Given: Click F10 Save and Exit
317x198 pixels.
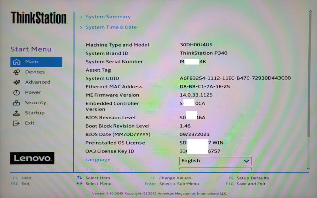Looking at the screenshot, I should 246,184.
